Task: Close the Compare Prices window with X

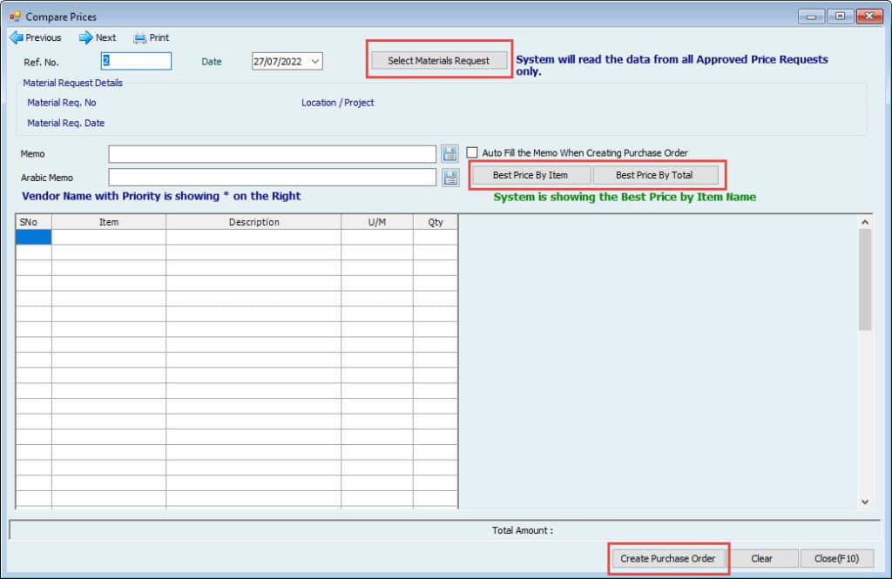Action: [869, 17]
